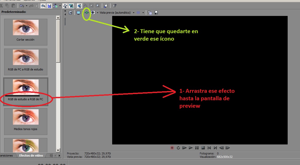Jump to the start of the project
300x165 pixels.
[x=209, y=148]
